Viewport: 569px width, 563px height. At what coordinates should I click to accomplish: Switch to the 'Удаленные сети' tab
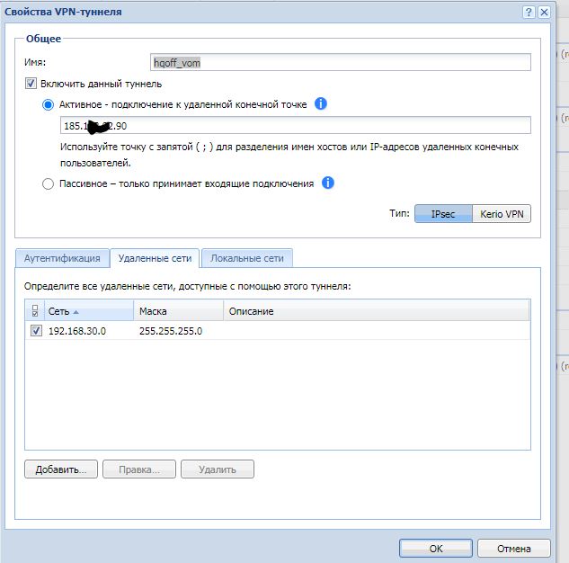click(155, 258)
